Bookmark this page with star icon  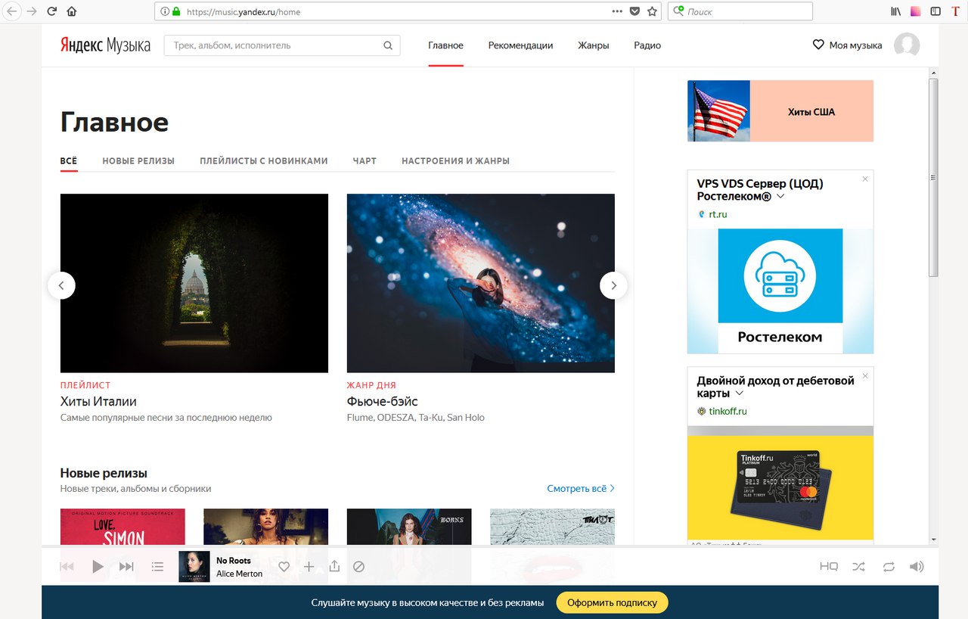tap(652, 11)
